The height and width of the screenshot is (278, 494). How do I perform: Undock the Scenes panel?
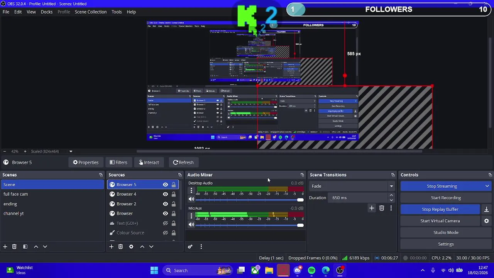click(101, 175)
